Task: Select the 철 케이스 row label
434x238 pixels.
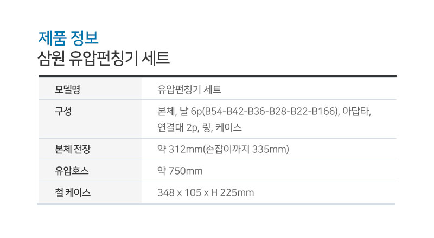Action: tap(73, 192)
